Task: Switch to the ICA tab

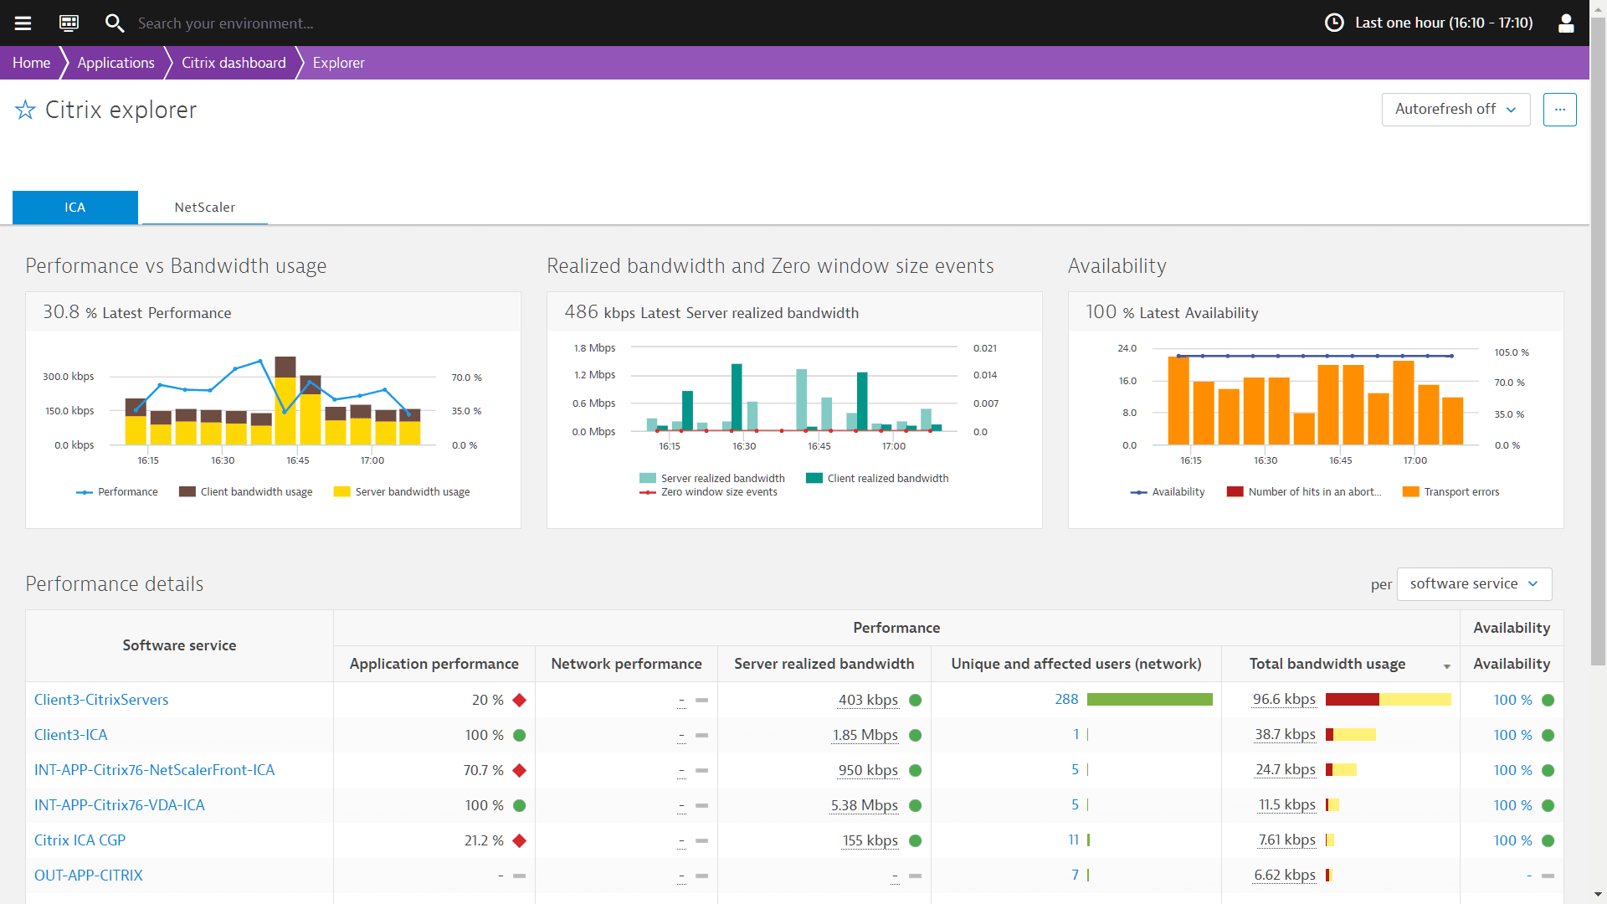Action: (75, 208)
